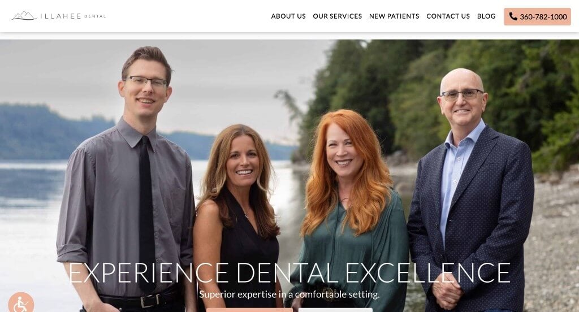
Task: Go to the New Patients page
Action: (x=394, y=16)
